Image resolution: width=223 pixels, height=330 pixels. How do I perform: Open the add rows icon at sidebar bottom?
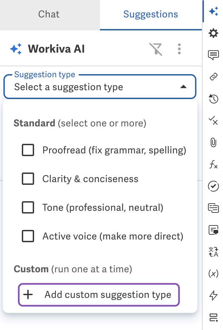(213, 317)
